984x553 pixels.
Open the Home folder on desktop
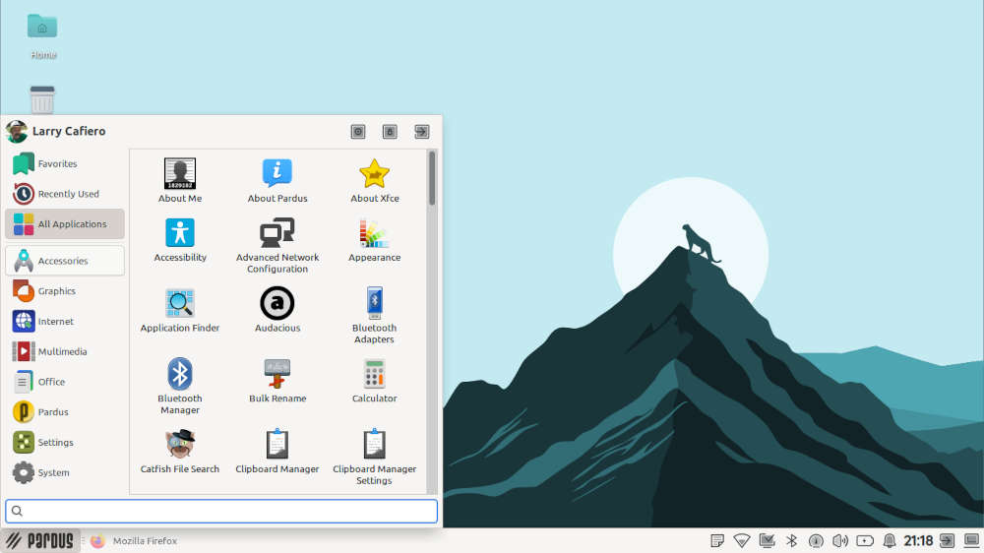pos(42,35)
